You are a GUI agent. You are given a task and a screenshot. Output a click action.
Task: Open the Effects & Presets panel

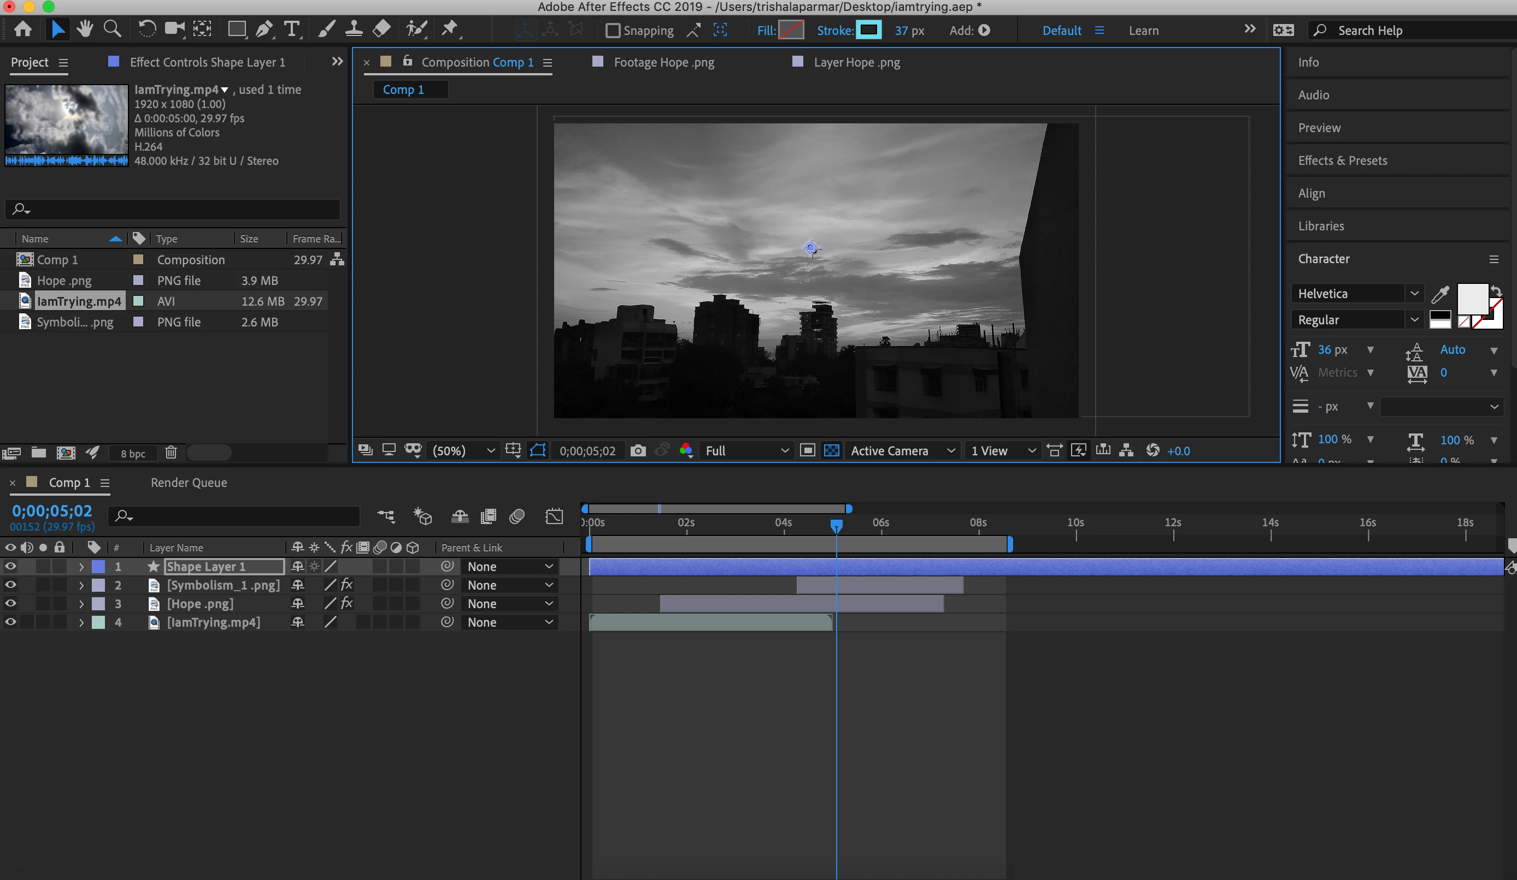tap(1342, 160)
